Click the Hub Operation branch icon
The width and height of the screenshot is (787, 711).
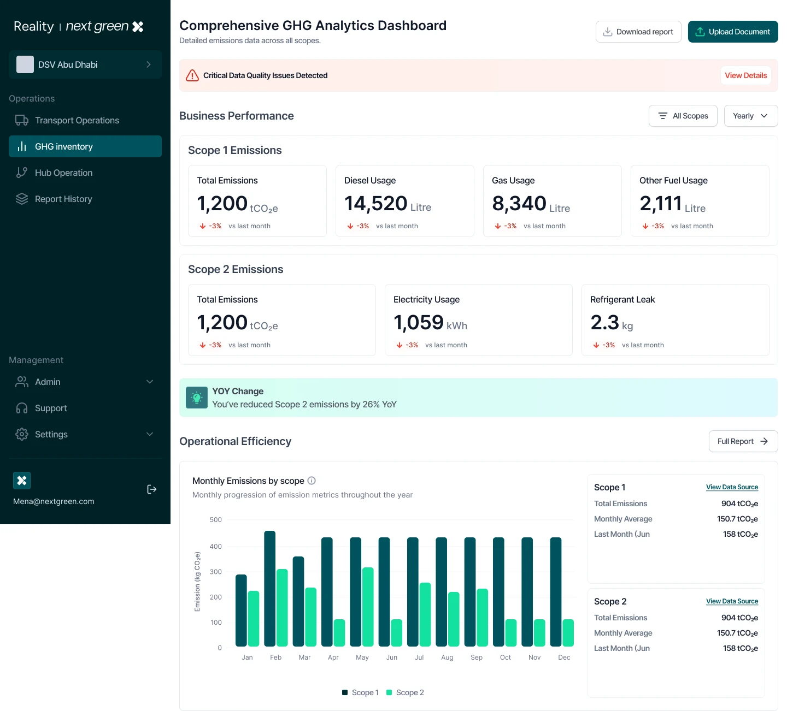[x=22, y=173]
